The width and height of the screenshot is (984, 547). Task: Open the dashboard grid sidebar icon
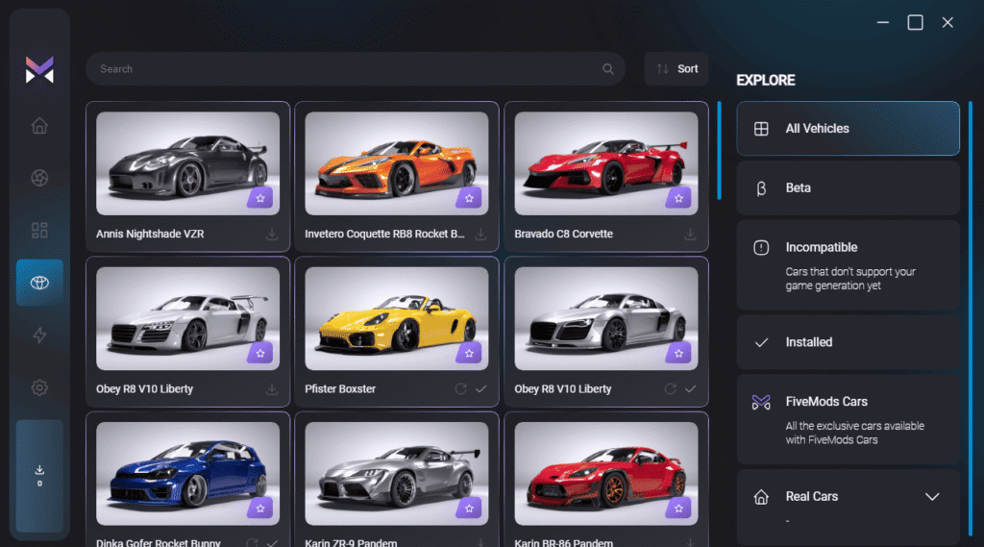click(x=39, y=230)
